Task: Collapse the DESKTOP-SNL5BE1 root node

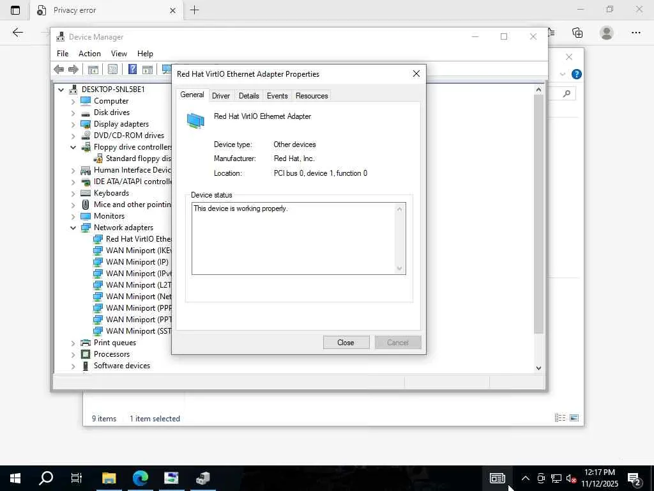Action: coord(61,90)
